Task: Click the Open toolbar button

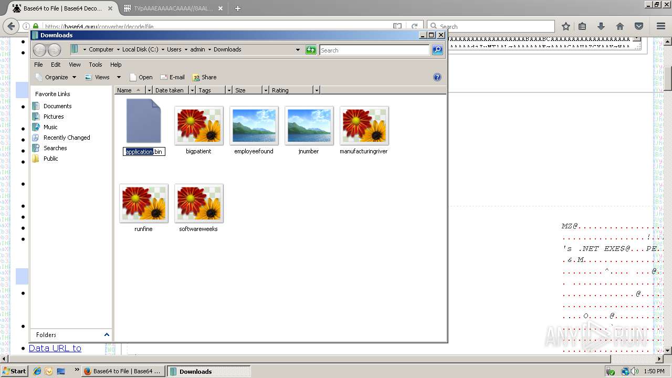Action: 141,77
